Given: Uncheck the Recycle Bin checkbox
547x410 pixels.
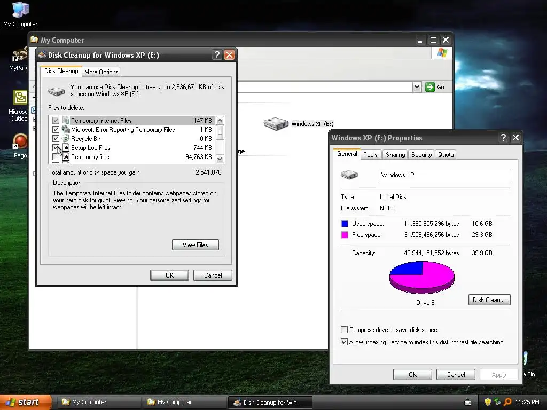Looking at the screenshot, I should click(56, 138).
